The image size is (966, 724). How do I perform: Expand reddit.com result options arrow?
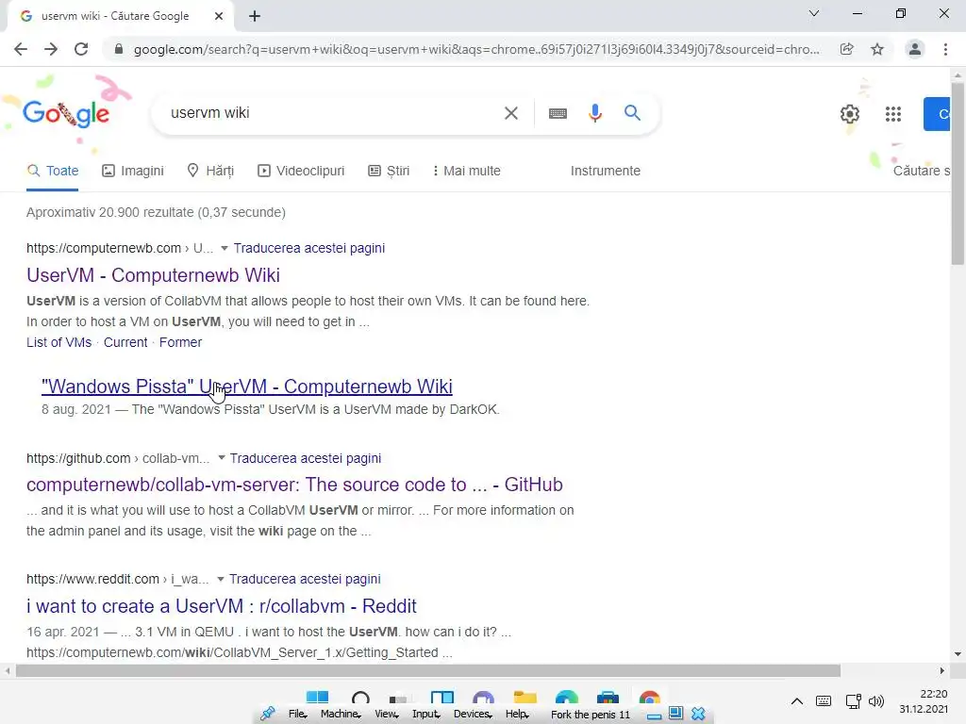pyautogui.click(x=221, y=579)
